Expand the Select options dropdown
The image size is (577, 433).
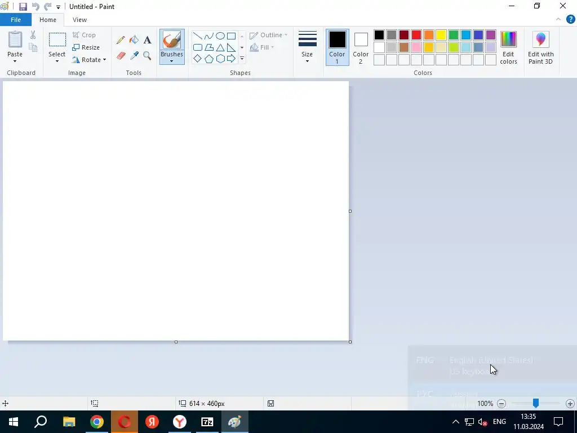coord(57,61)
